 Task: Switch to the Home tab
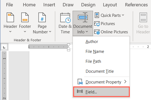29,5
